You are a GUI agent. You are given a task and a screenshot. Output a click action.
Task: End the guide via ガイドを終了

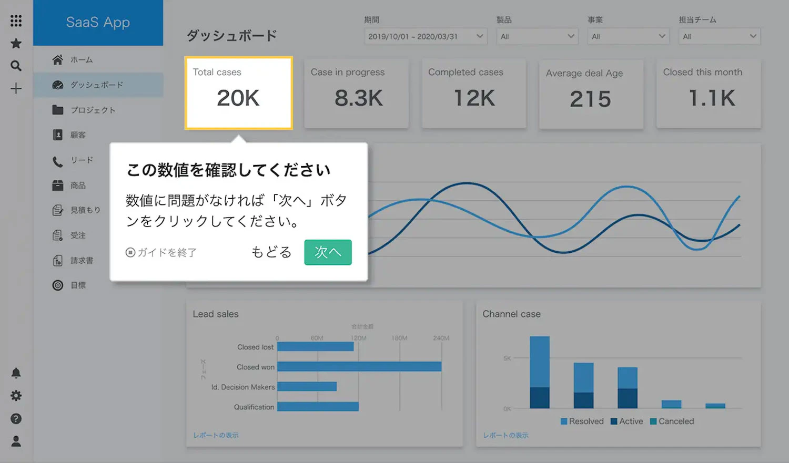tap(163, 252)
